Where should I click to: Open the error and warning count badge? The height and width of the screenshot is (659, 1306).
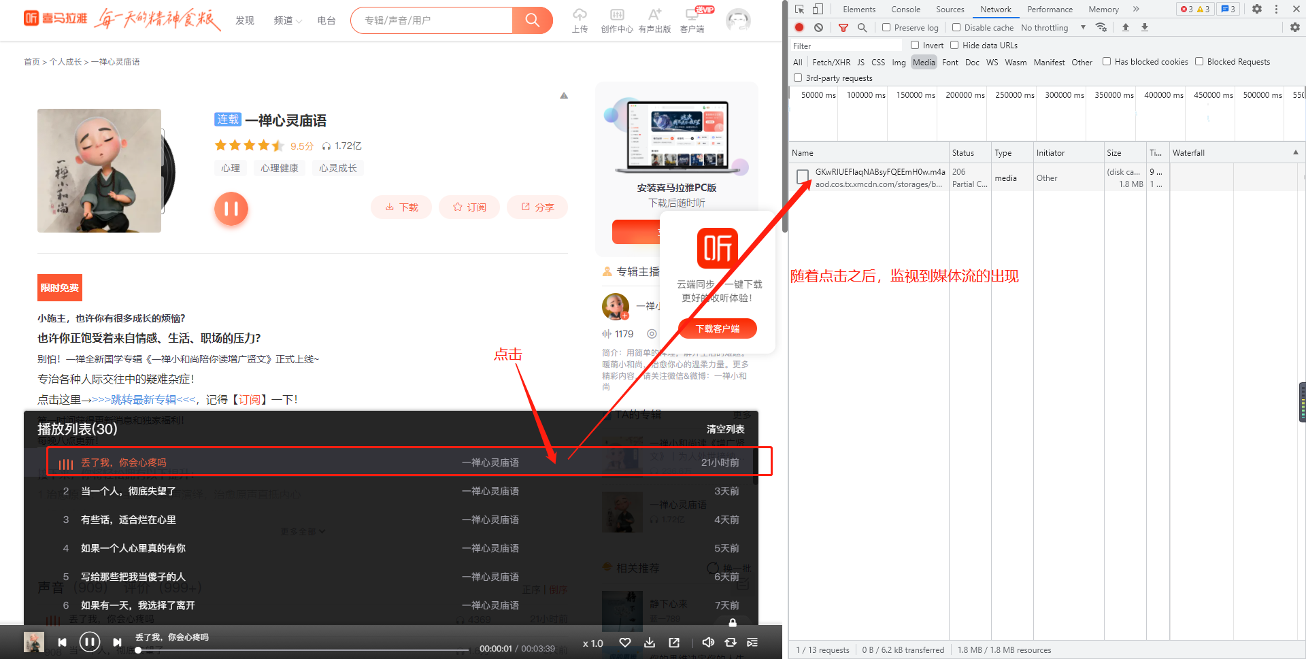(1195, 9)
